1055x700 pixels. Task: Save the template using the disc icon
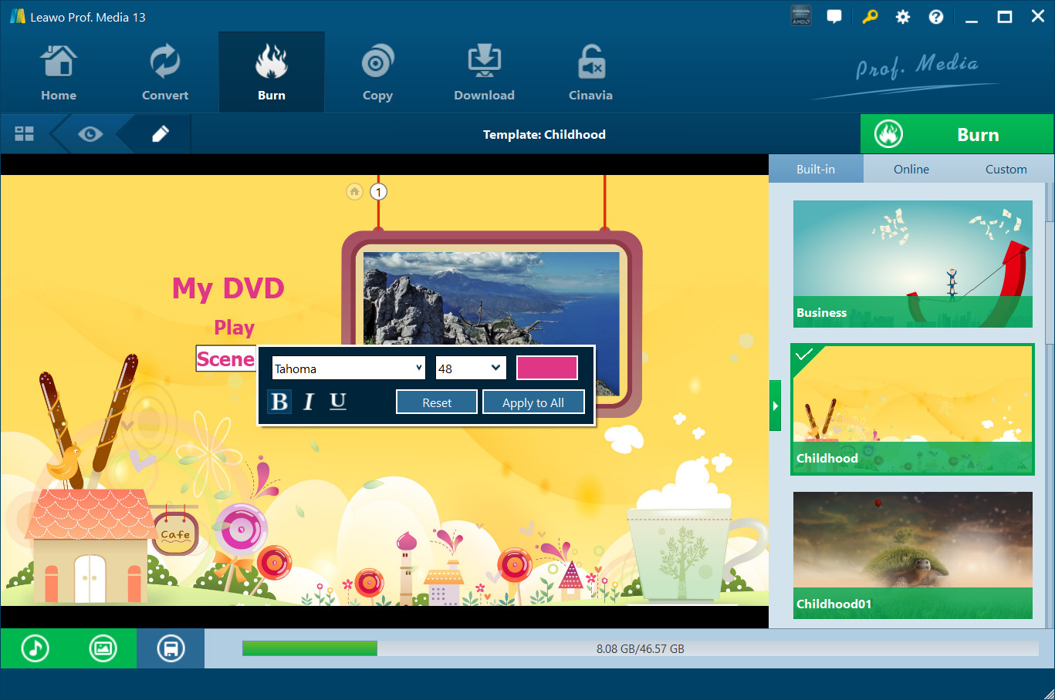[171, 648]
